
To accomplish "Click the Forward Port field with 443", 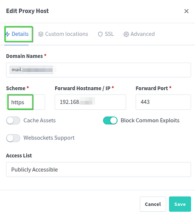I will (163, 102).
